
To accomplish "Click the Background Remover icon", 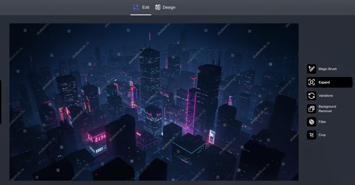I will pos(311,109).
